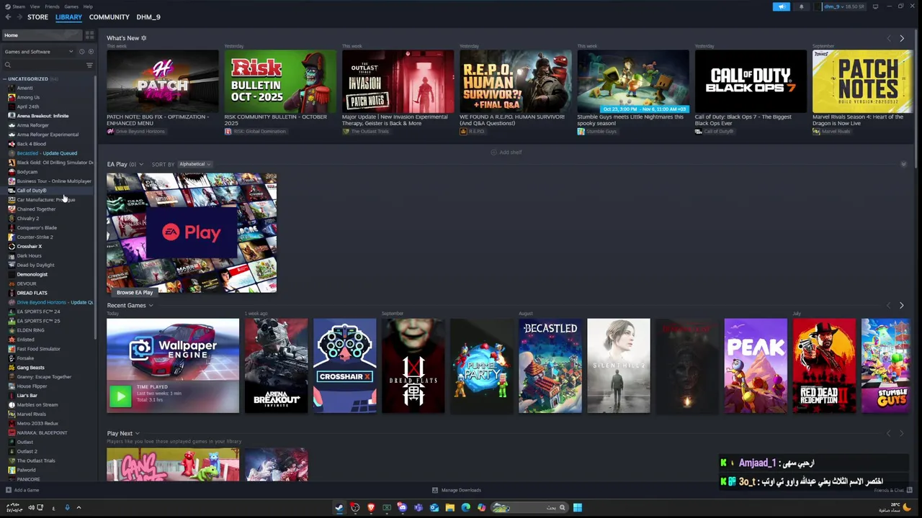The width and height of the screenshot is (922, 518).
Task: Open the Becastled game cover
Action: pos(550,365)
